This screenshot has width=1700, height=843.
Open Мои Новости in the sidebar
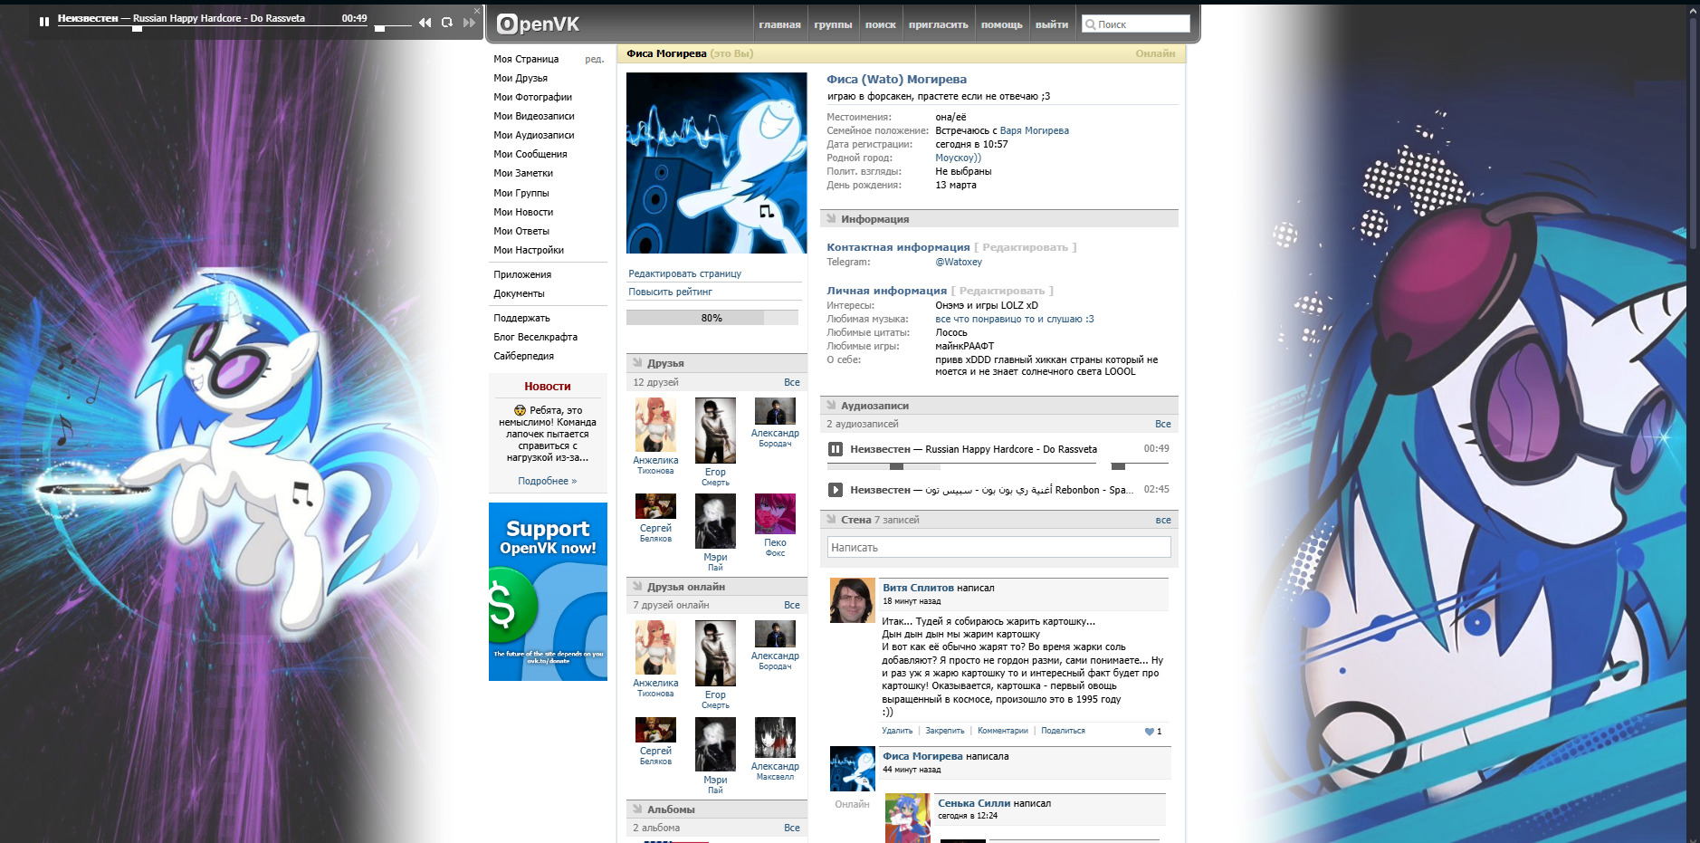[523, 212]
